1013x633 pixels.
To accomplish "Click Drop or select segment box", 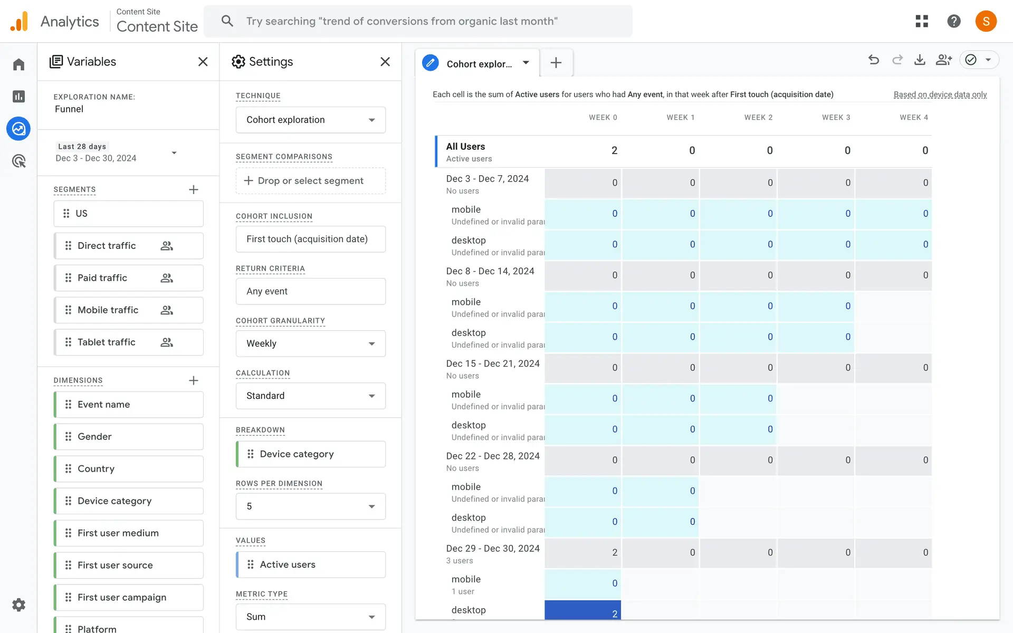I will point(310,181).
